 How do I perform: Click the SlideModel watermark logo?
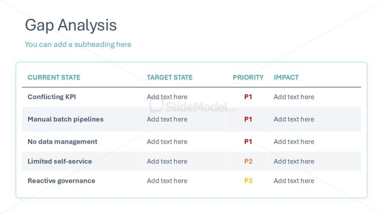(x=193, y=106)
